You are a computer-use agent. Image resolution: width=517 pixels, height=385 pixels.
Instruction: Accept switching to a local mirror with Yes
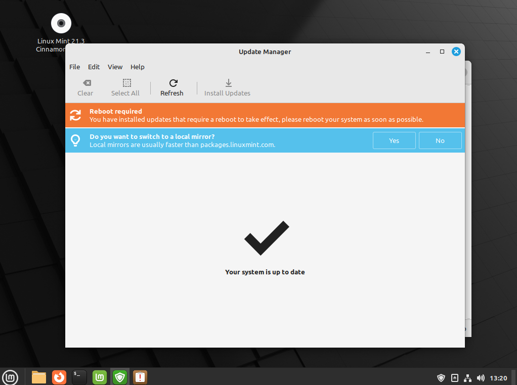pyautogui.click(x=394, y=140)
